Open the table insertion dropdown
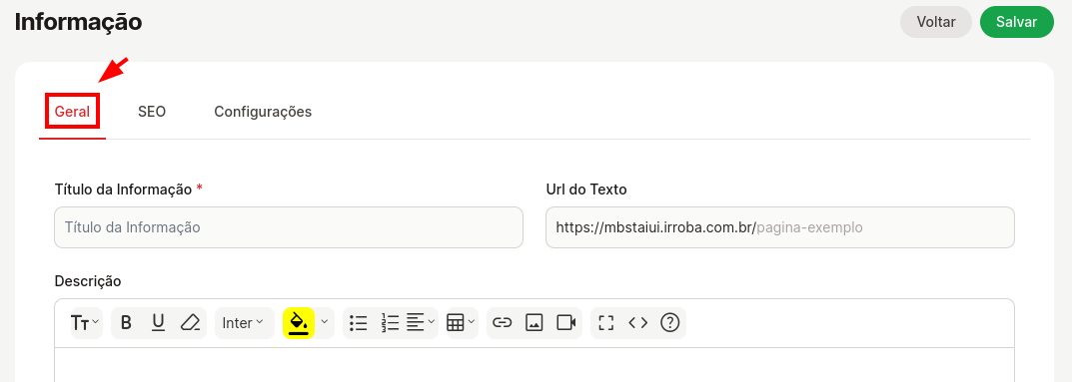Viewport: 1072px width, 382px height. (x=462, y=322)
